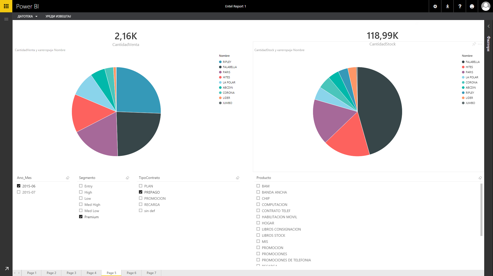Check the PROMOCIONES DE TELEFONIA checkbox
This screenshot has width=493, height=276.
click(x=258, y=260)
